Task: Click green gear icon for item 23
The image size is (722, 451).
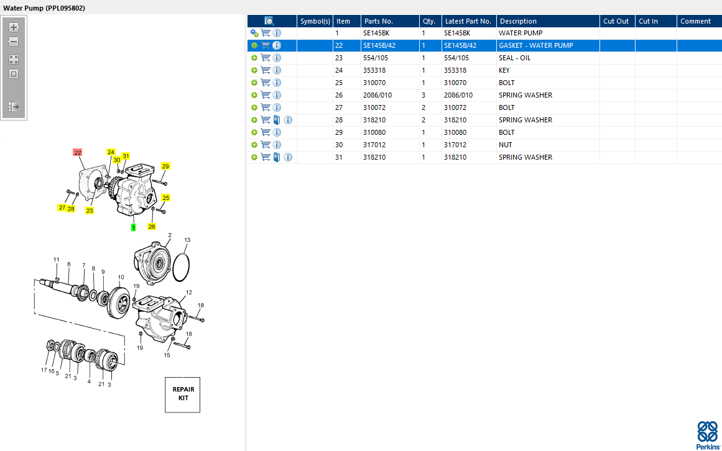Action: 254,58
